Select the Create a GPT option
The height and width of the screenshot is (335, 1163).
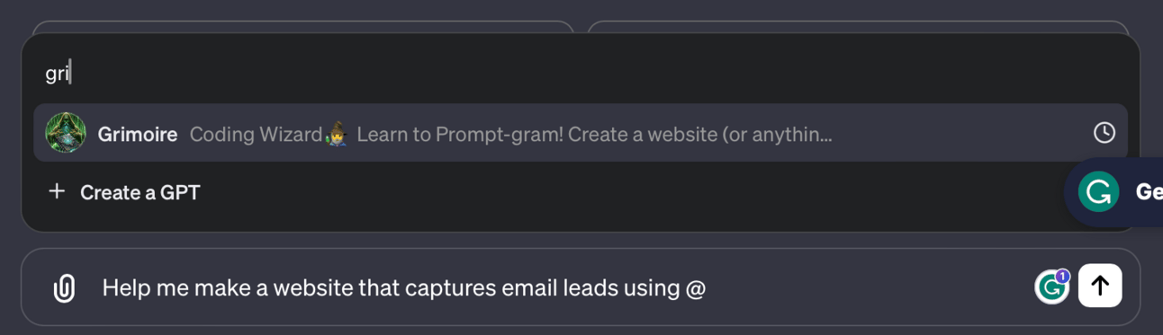coord(124,192)
